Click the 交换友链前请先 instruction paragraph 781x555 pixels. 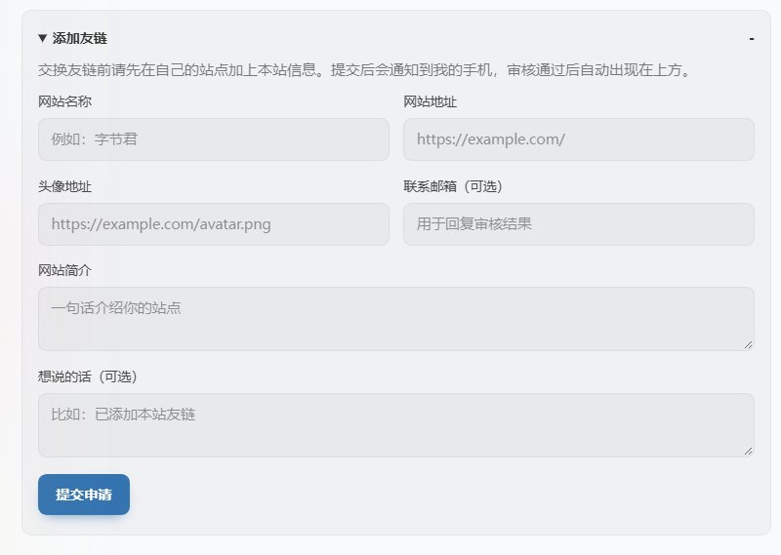[x=365, y=69]
